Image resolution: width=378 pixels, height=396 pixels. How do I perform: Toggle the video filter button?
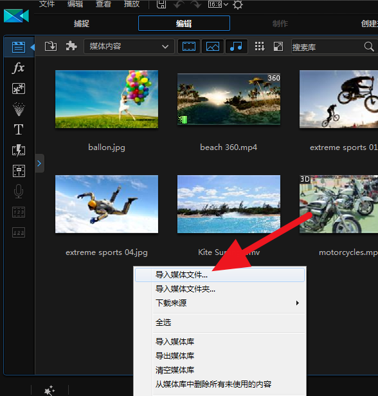[x=189, y=46]
